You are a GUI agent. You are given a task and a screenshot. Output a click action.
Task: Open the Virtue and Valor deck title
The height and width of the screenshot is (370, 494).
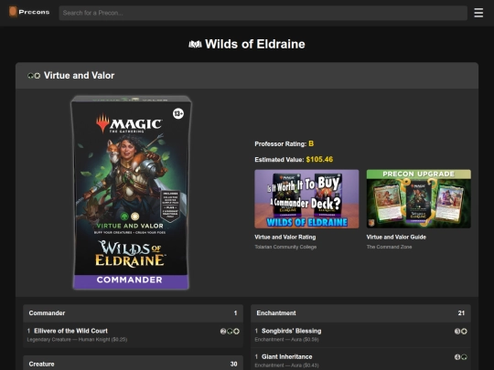[79, 76]
